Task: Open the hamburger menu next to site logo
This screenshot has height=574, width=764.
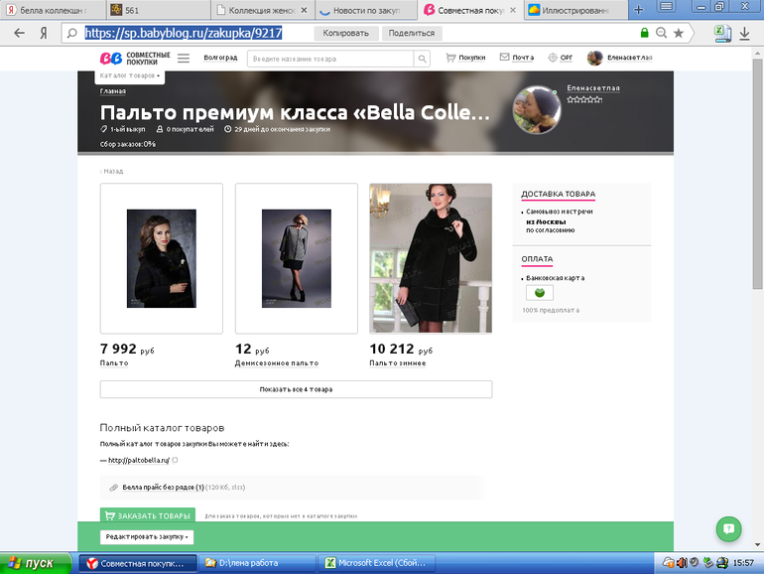Action: (x=182, y=58)
